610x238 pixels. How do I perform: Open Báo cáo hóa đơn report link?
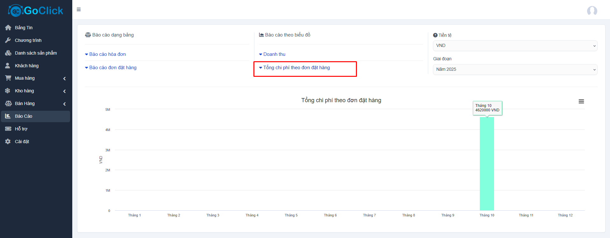tap(107, 54)
